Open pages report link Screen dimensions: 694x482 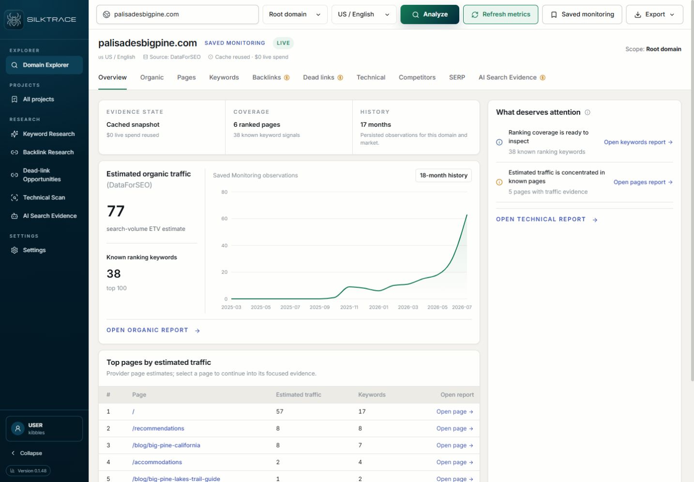[x=643, y=182]
